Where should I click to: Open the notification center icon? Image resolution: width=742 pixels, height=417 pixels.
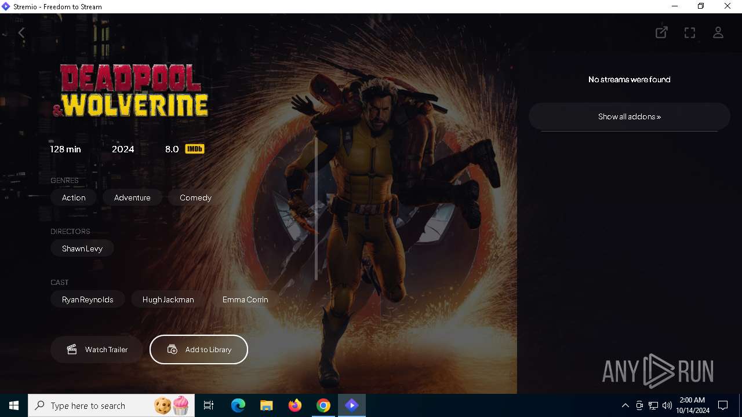tap(723, 405)
